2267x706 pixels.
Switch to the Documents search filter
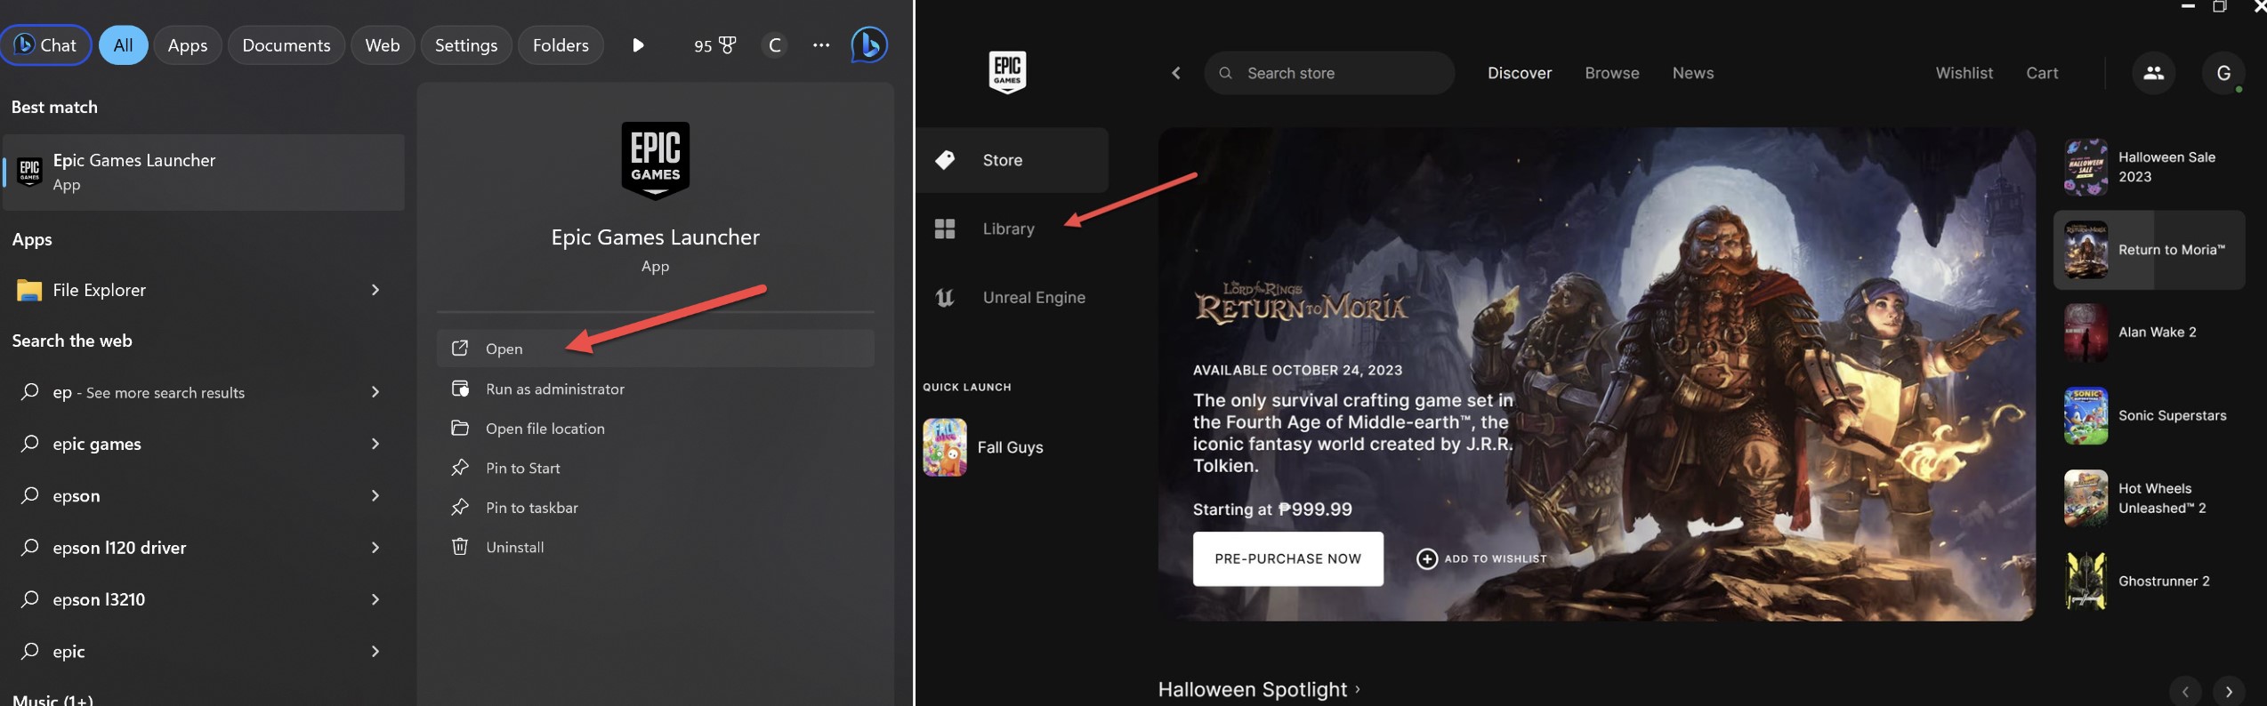click(286, 45)
